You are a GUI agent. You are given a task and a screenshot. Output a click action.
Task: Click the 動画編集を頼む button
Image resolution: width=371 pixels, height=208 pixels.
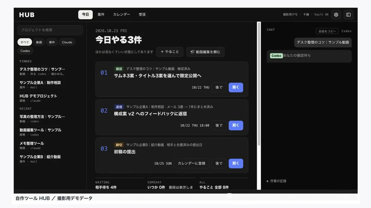click(x=205, y=52)
